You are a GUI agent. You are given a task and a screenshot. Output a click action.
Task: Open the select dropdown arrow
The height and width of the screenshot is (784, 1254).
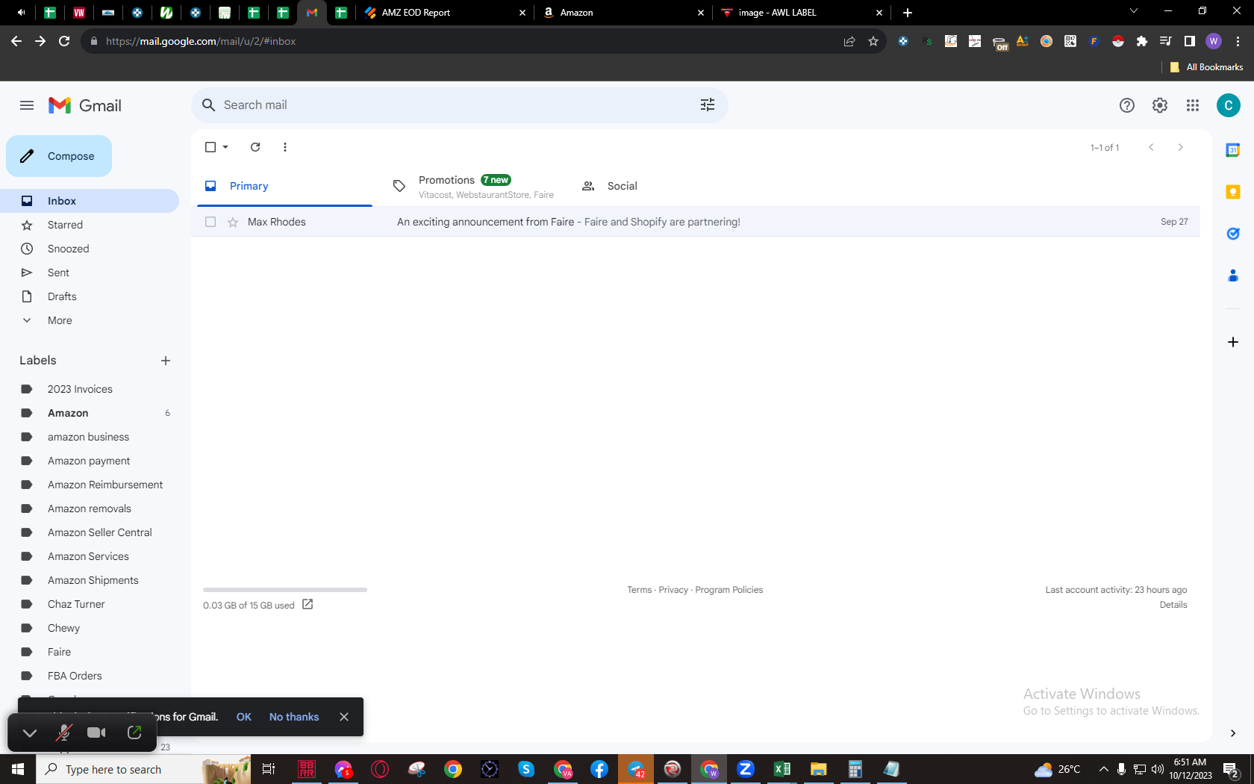225,147
